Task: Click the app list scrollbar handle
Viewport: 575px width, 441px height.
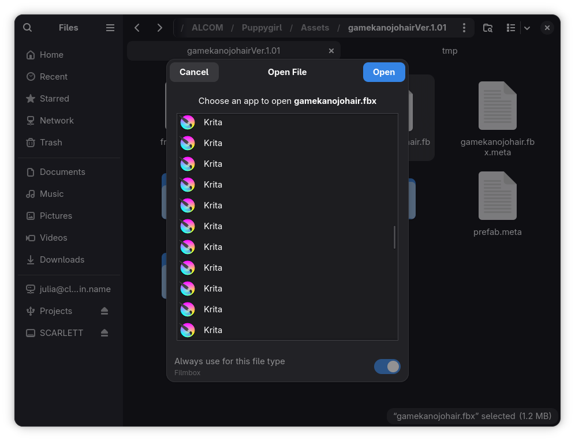Action: pos(394,237)
